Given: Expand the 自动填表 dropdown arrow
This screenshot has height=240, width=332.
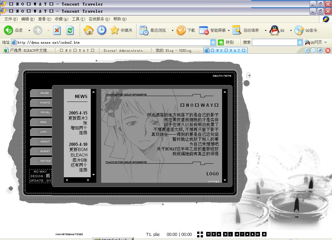Looking at the screenshot, I should [x=266, y=30].
